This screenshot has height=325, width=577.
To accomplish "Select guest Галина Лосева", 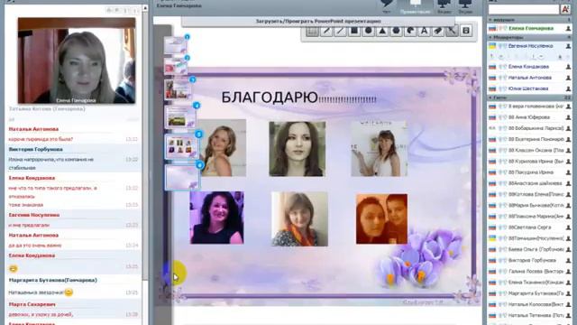I will point(530,271).
